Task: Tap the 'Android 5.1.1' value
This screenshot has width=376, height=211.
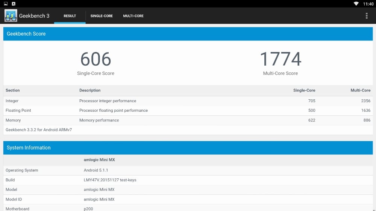Action: tap(96, 170)
